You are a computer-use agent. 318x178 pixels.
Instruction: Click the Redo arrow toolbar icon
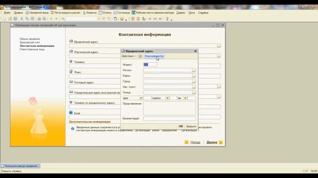(56, 19)
